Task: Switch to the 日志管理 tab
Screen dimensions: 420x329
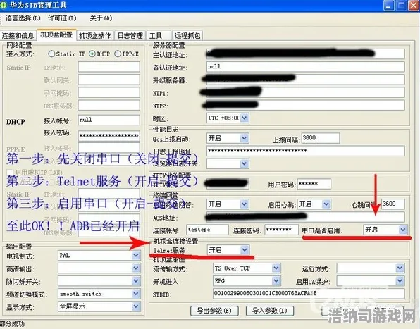Action: [x=130, y=36]
